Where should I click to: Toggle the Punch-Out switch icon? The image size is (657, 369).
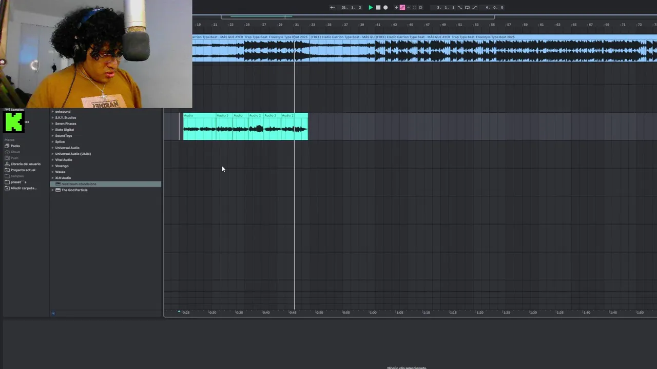tap(474, 7)
